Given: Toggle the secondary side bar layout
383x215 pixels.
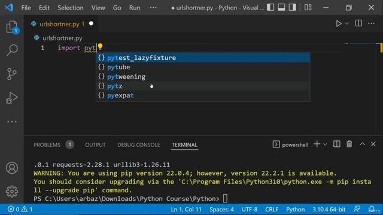Looking at the screenshot, I should [x=293, y=8].
